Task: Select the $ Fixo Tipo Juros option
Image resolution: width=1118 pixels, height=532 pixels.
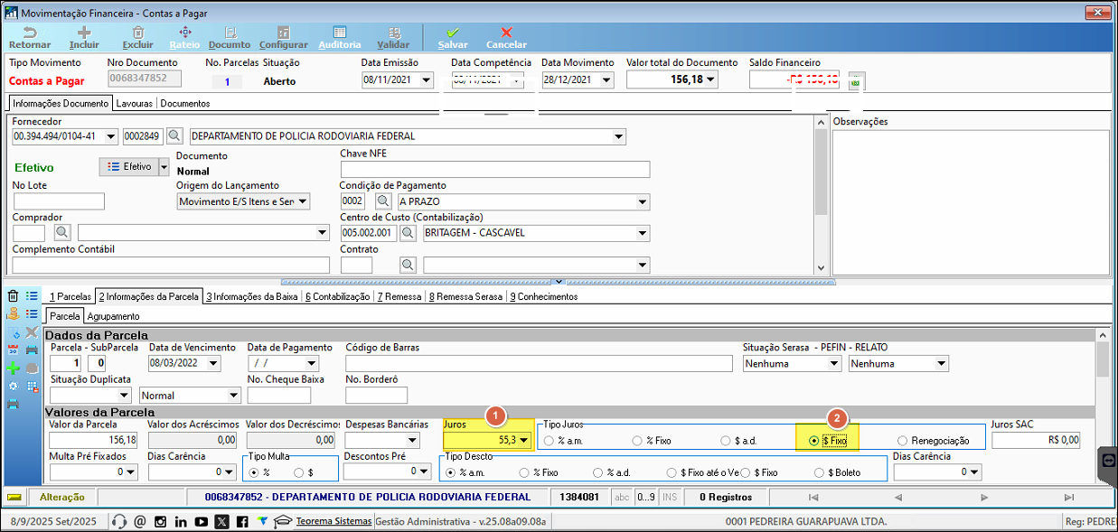Action: (x=827, y=441)
